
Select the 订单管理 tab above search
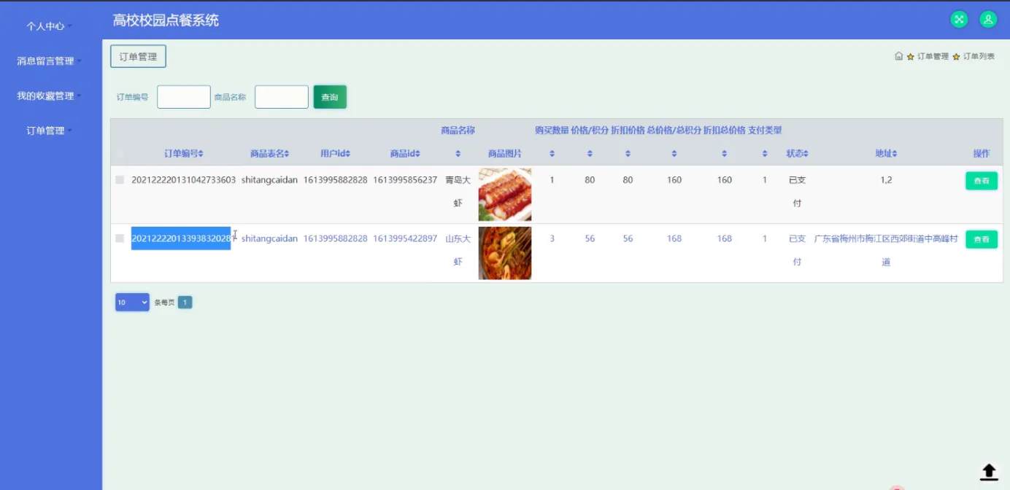(138, 56)
